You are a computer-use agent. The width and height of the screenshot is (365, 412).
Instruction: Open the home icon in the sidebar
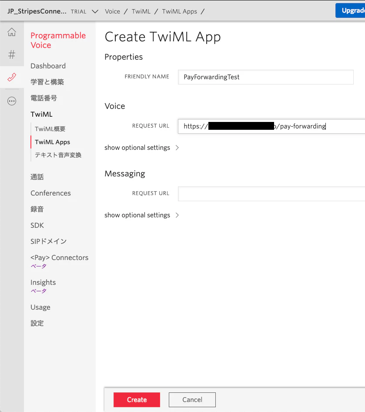click(12, 32)
